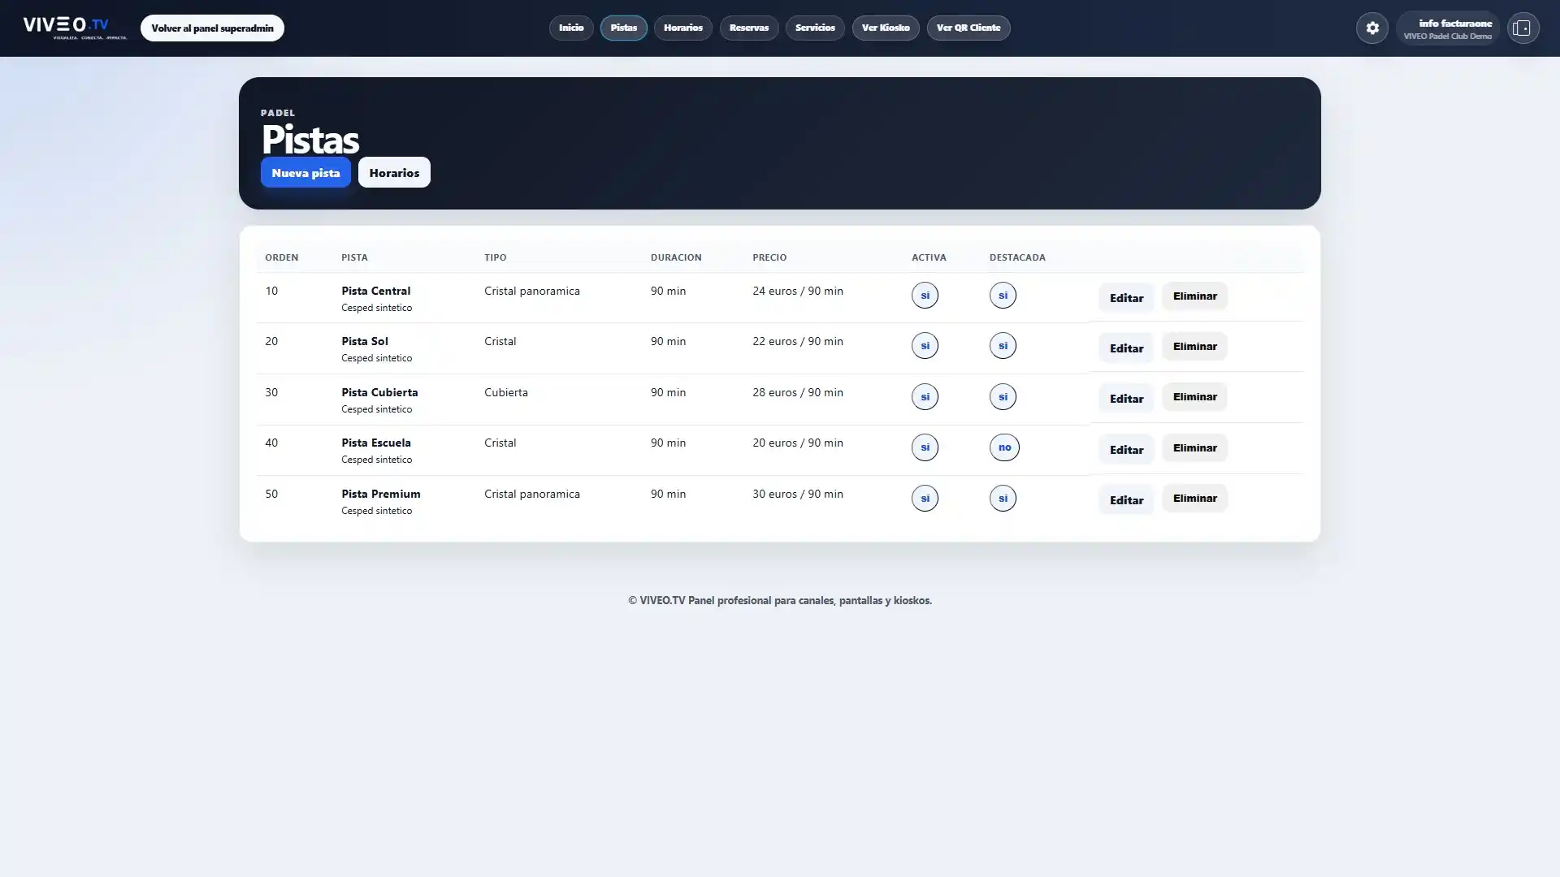Viewport: 1560px width, 877px height.
Task: Select the Pistas navigation tab
Action: tap(624, 28)
